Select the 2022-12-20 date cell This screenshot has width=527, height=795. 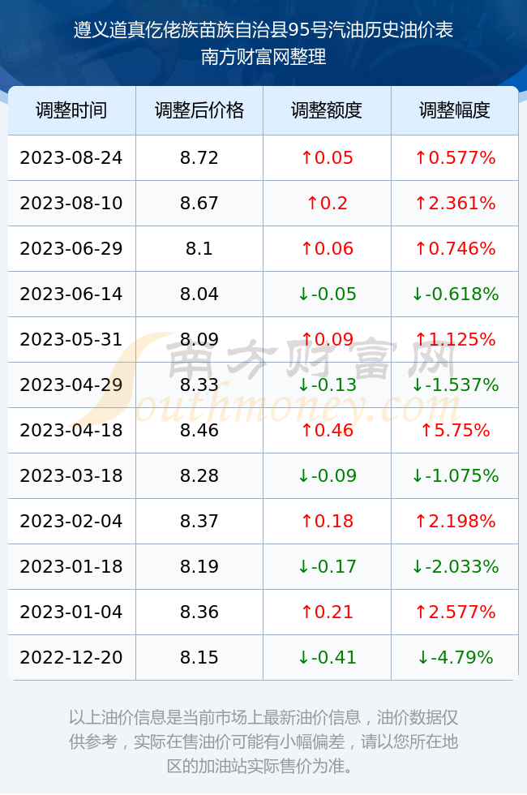click(x=71, y=657)
